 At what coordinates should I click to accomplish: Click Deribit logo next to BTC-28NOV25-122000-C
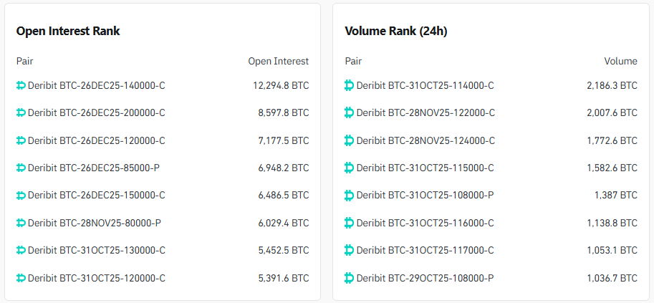(x=349, y=112)
